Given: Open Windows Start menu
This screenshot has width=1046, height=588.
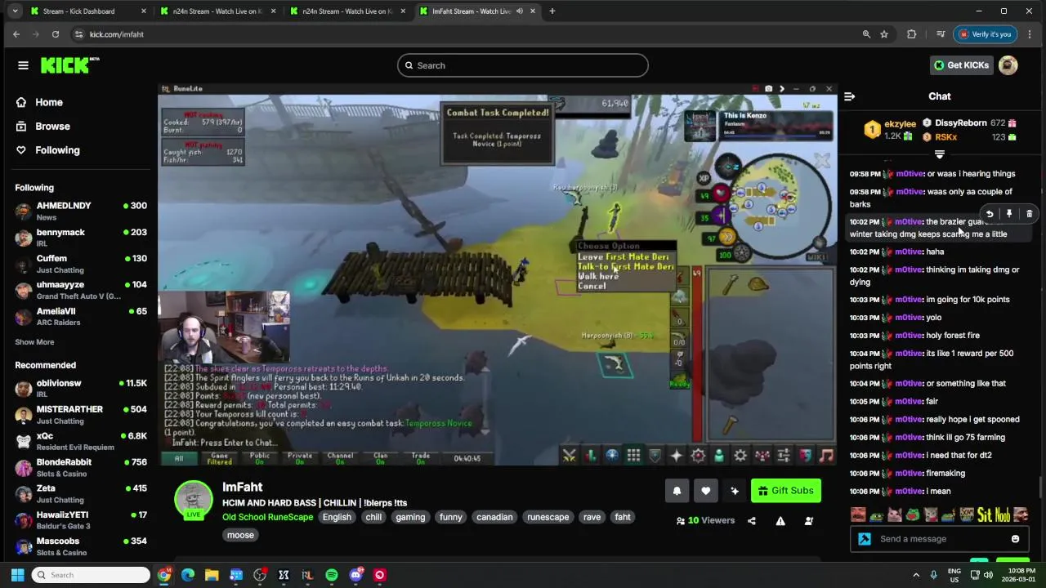Looking at the screenshot, I should click(x=17, y=575).
